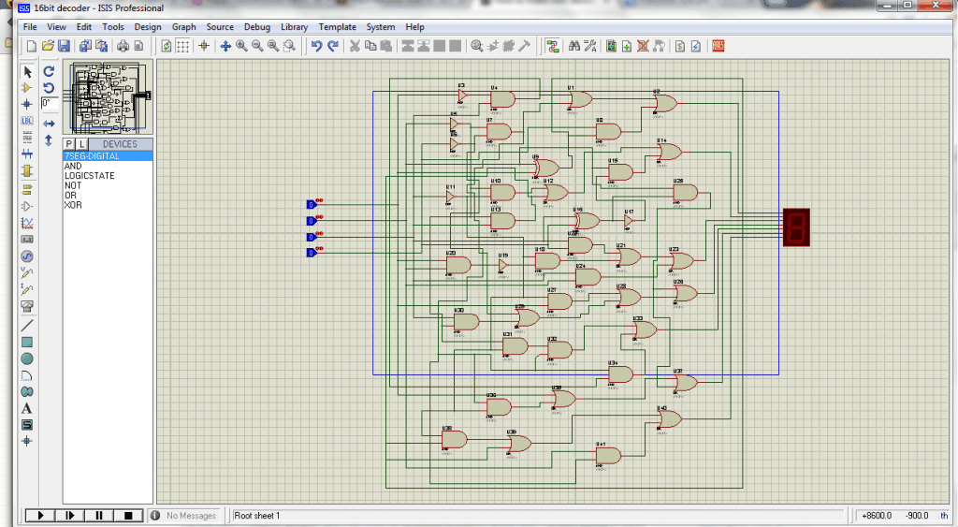
Task: Click the Undo arrow in the toolbar
Action: 316,46
